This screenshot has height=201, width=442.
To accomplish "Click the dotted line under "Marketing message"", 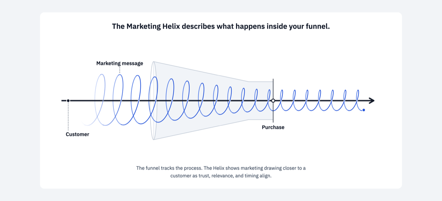I will click(x=120, y=70).
